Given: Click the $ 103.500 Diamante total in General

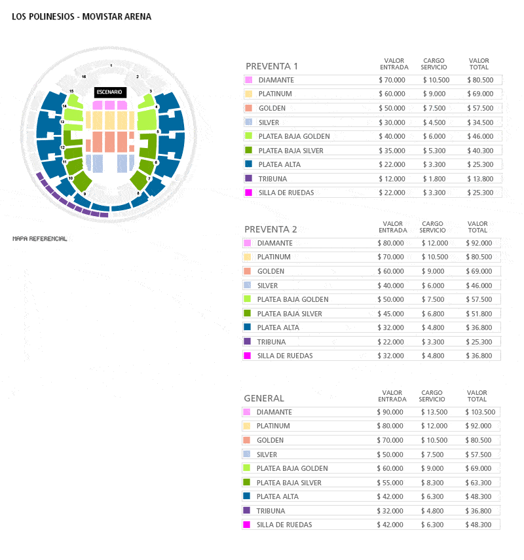Looking at the screenshot, I should 480,412.
